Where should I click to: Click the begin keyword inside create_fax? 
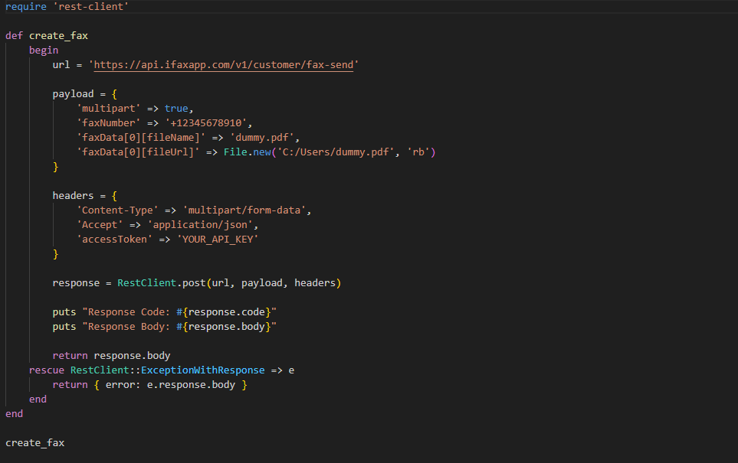tap(43, 50)
